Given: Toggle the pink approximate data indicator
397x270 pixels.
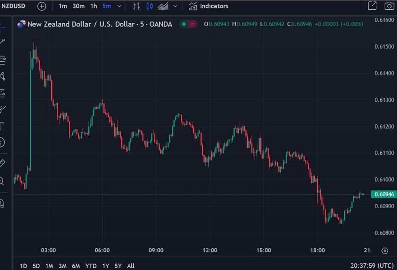Looking at the screenshot, I should point(192,24).
